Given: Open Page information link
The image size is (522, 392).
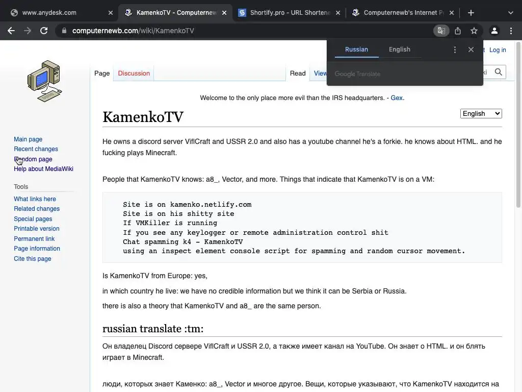Looking at the screenshot, I should coord(37,249).
